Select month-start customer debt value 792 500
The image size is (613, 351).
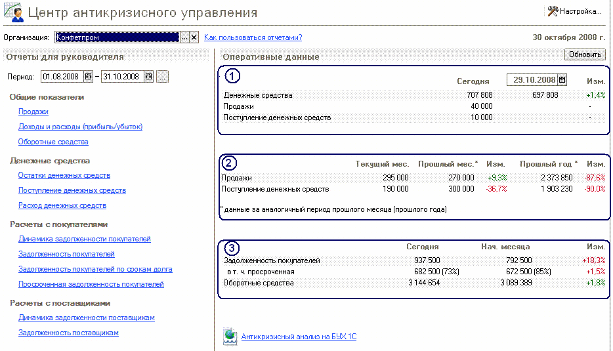click(518, 260)
